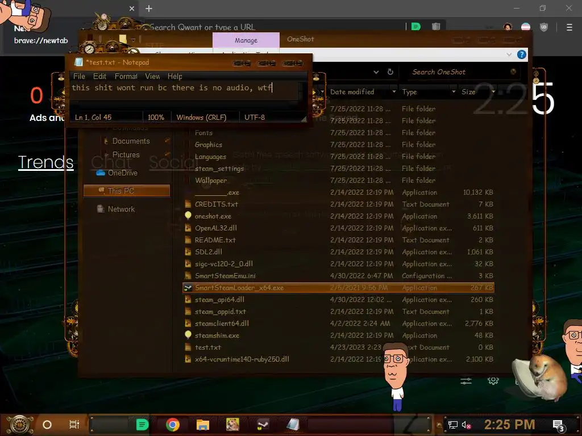Click inside the Notepad text area
Viewport: 582px width, 436px height.
[185, 91]
